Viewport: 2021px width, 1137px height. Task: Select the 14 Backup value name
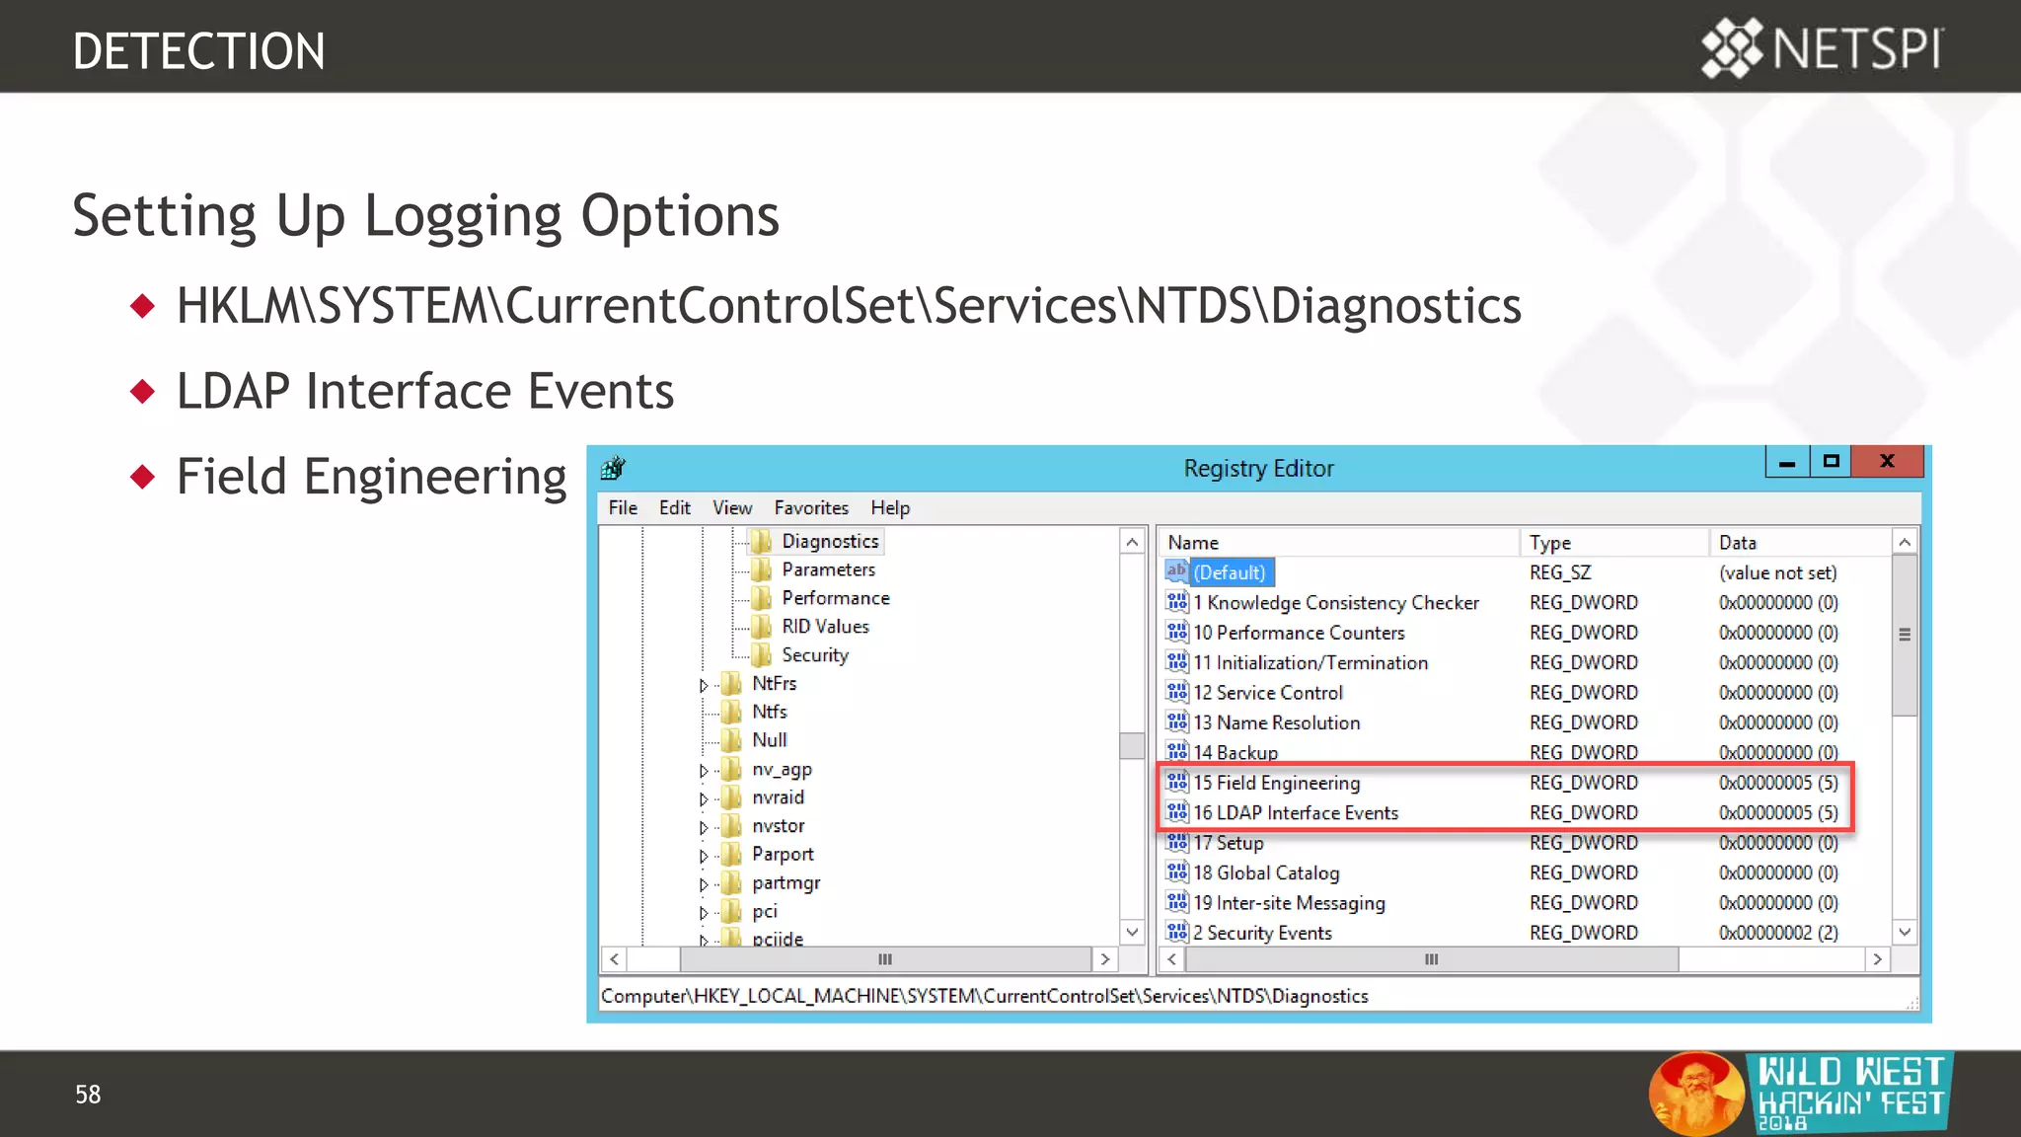[1235, 752]
